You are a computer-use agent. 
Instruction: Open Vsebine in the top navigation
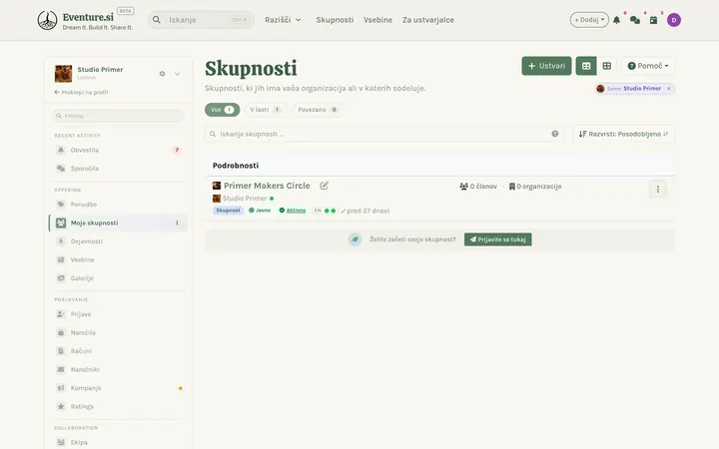(377, 20)
